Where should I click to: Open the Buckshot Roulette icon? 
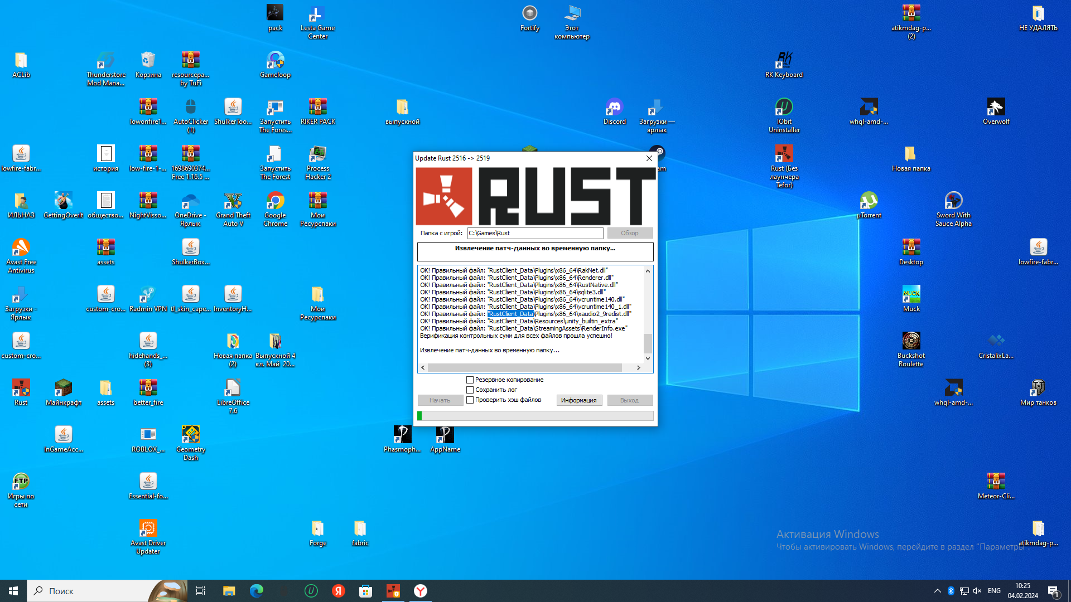tap(911, 350)
